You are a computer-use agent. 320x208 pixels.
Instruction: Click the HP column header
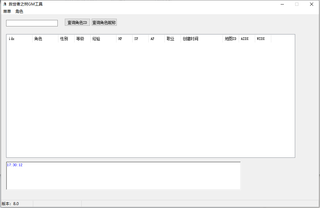125,39
